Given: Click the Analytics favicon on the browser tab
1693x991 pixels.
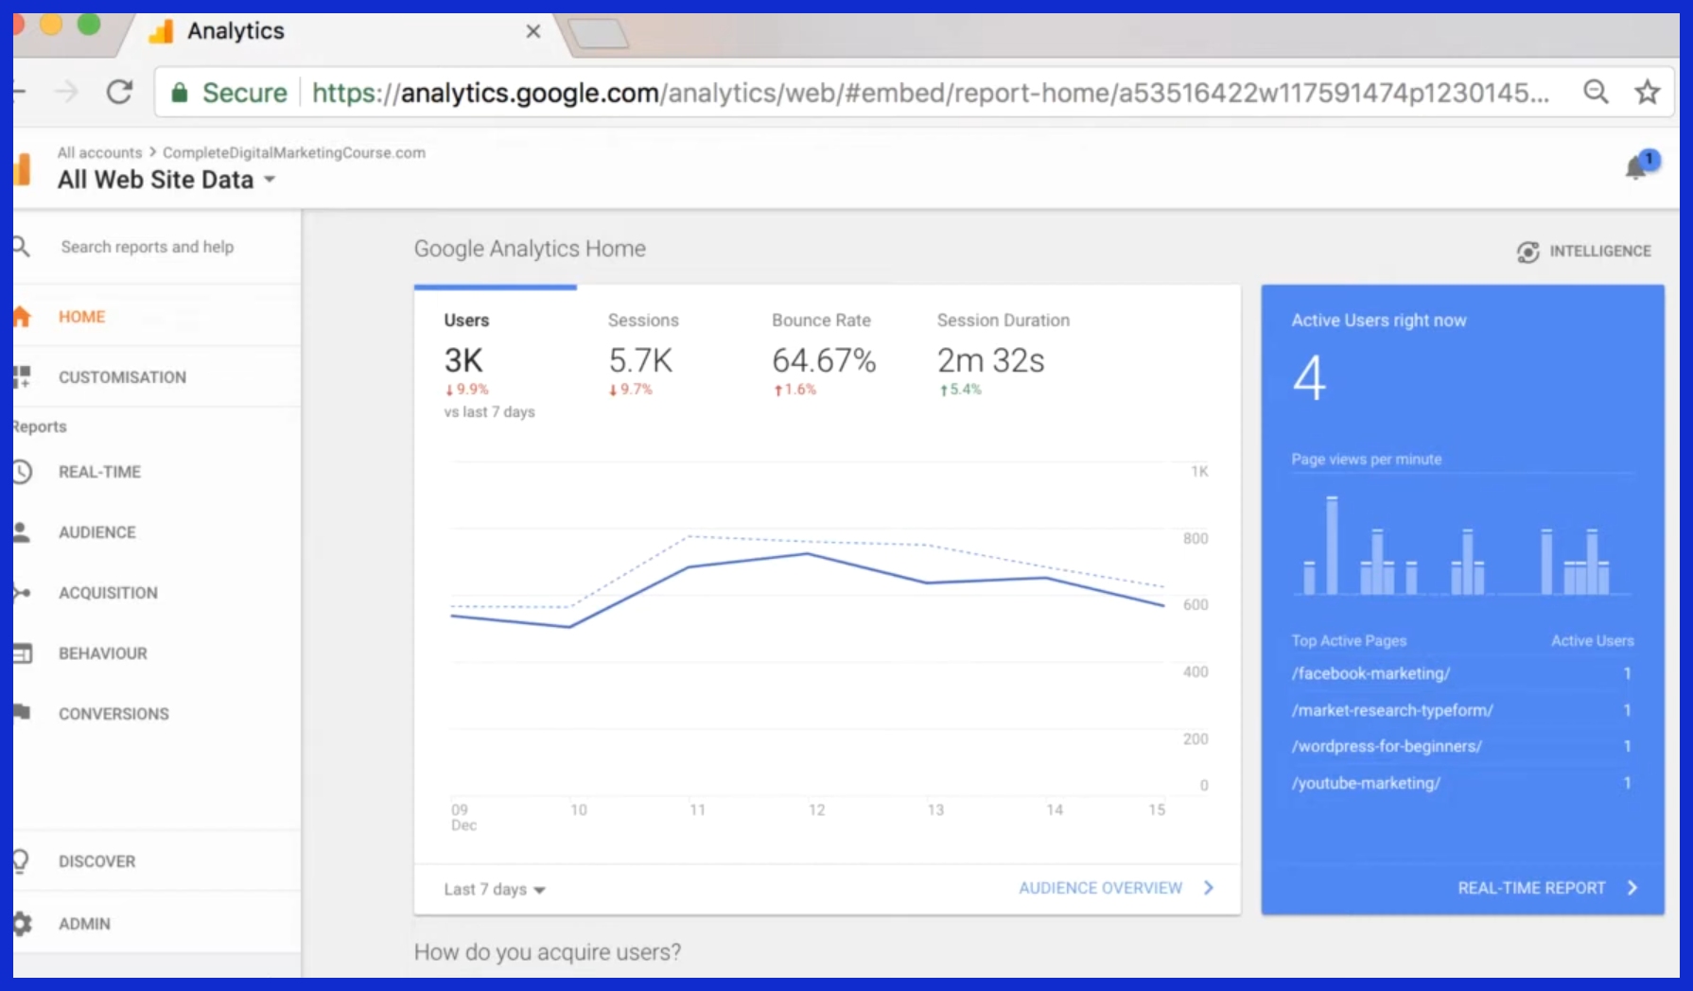Looking at the screenshot, I should pyautogui.click(x=162, y=32).
